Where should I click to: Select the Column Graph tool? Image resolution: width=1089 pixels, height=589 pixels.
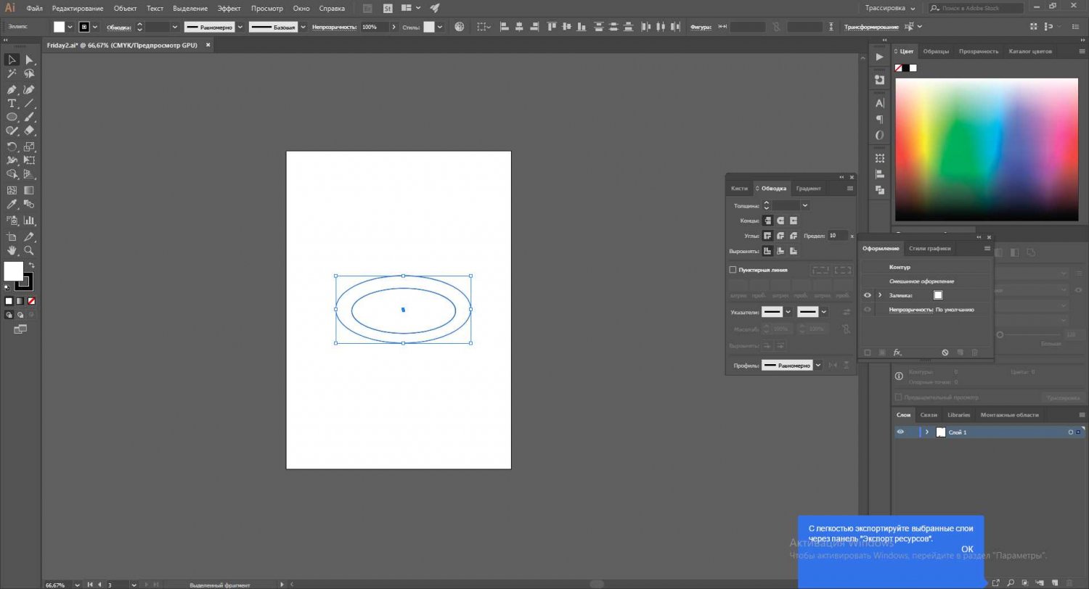pyautogui.click(x=30, y=220)
